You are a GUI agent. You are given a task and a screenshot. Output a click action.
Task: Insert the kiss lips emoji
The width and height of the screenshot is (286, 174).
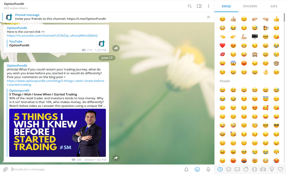222,54
